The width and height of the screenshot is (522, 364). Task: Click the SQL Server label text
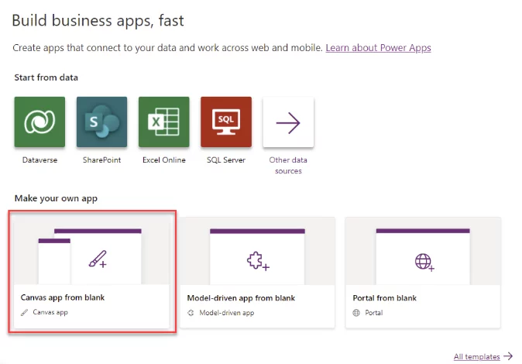tap(226, 160)
